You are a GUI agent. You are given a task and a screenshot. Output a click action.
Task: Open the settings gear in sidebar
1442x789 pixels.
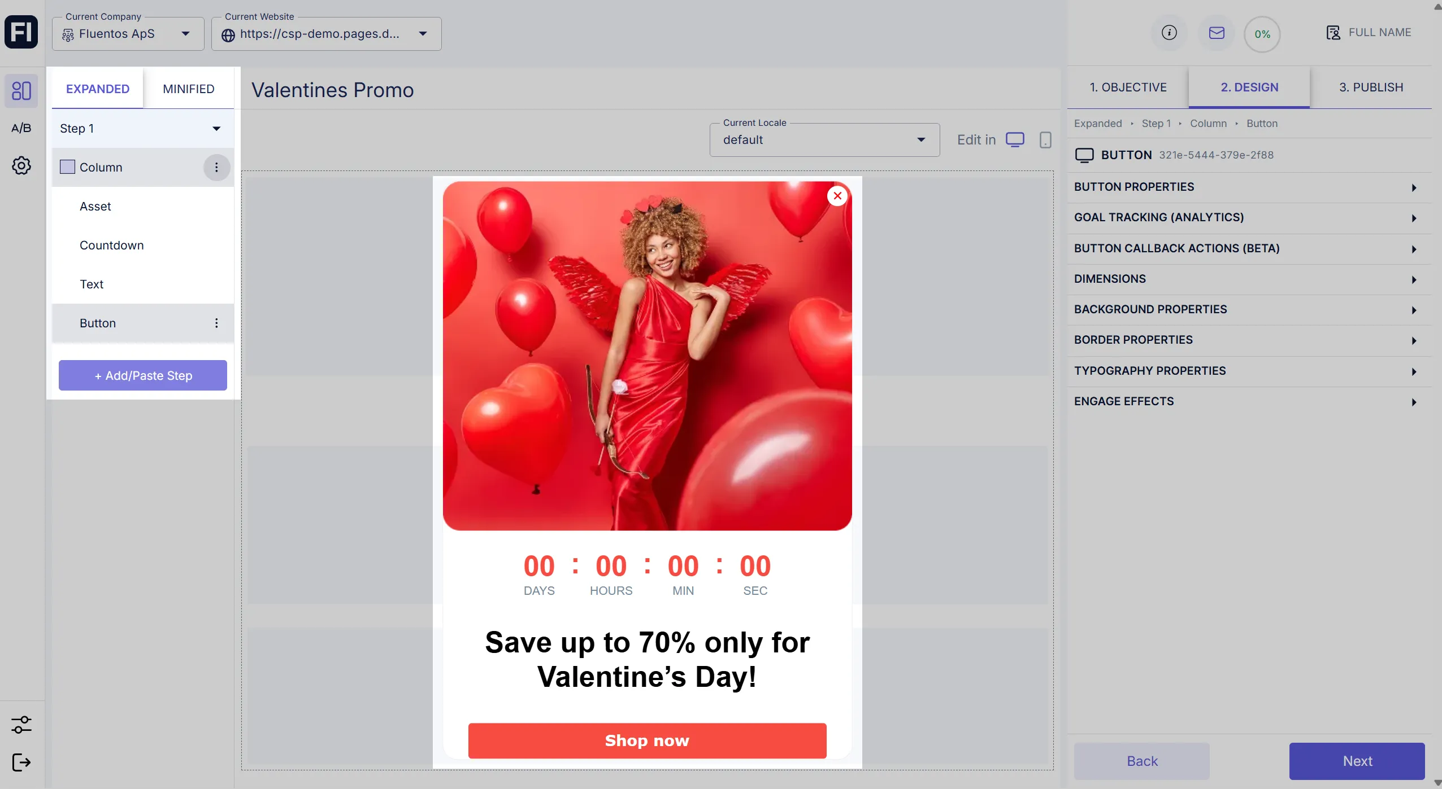(21, 166)
